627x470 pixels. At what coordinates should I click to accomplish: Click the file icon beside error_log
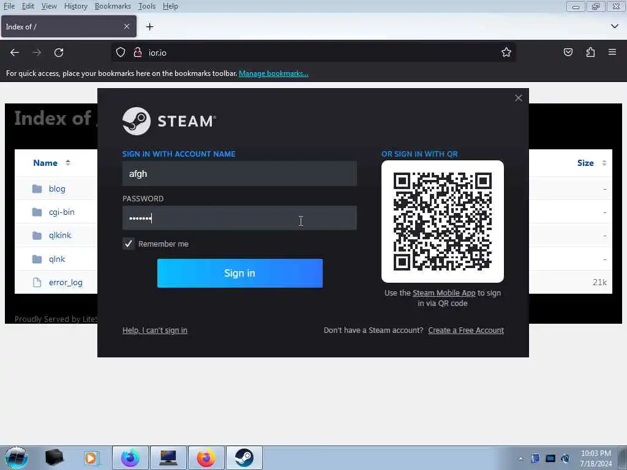tap(37, 283)
